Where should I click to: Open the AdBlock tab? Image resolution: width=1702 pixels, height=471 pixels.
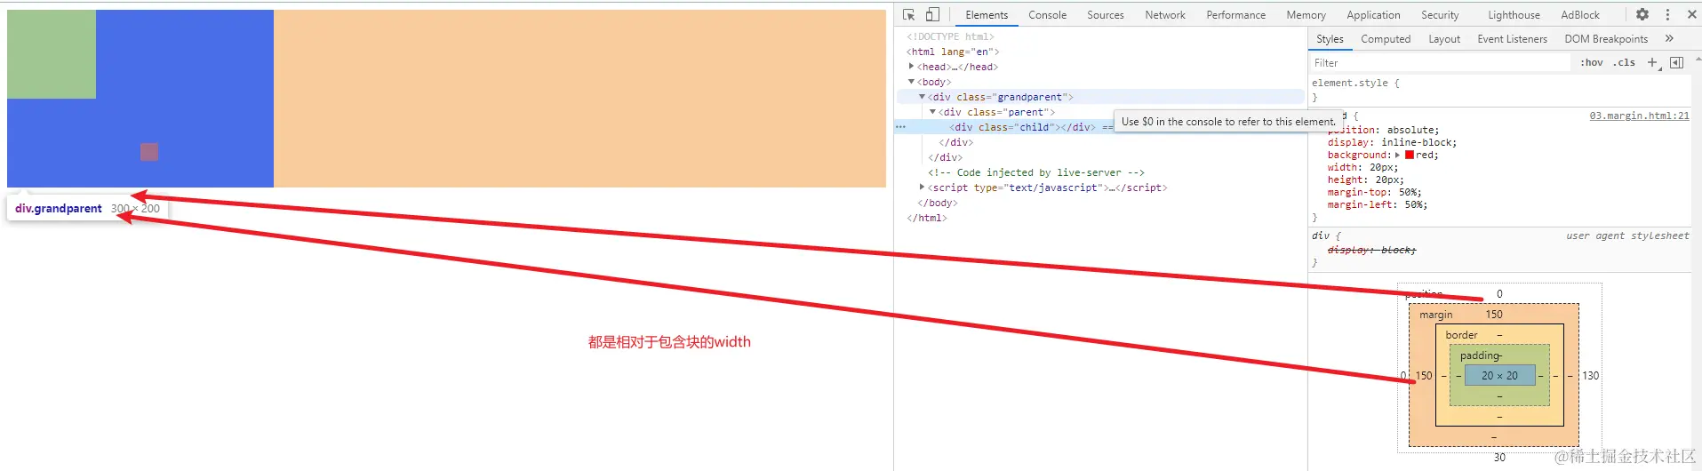click(1580, 15)
